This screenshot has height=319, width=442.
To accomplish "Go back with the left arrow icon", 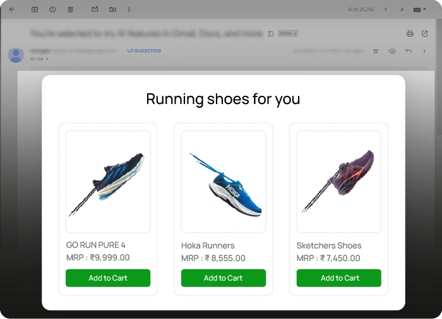I will pos(12,9).
